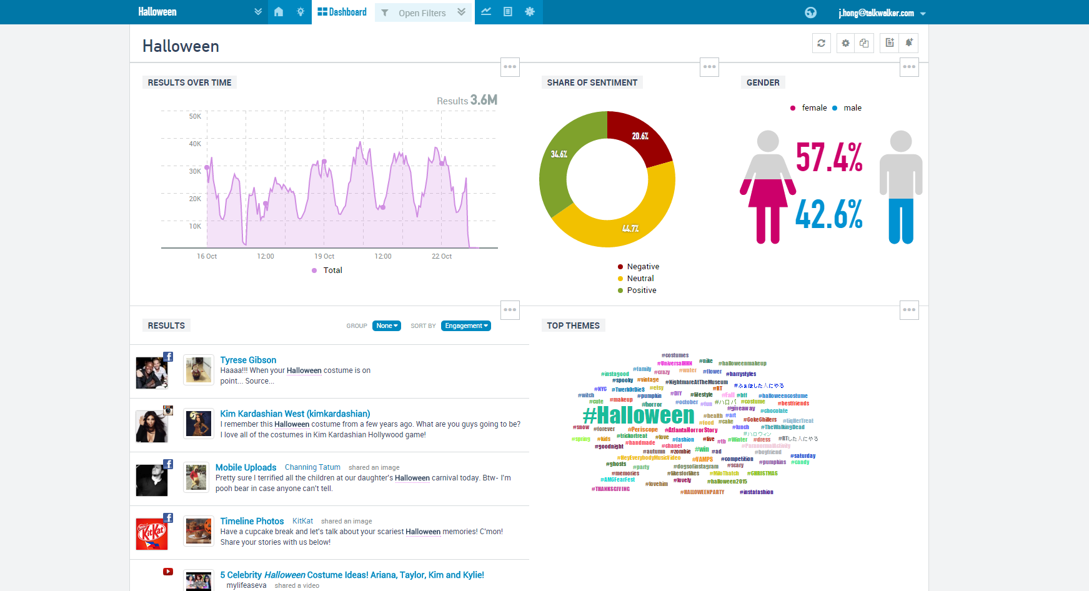Switch to the Dashboard tab
The image size is (1089, 591).
[x=342, y=12]
